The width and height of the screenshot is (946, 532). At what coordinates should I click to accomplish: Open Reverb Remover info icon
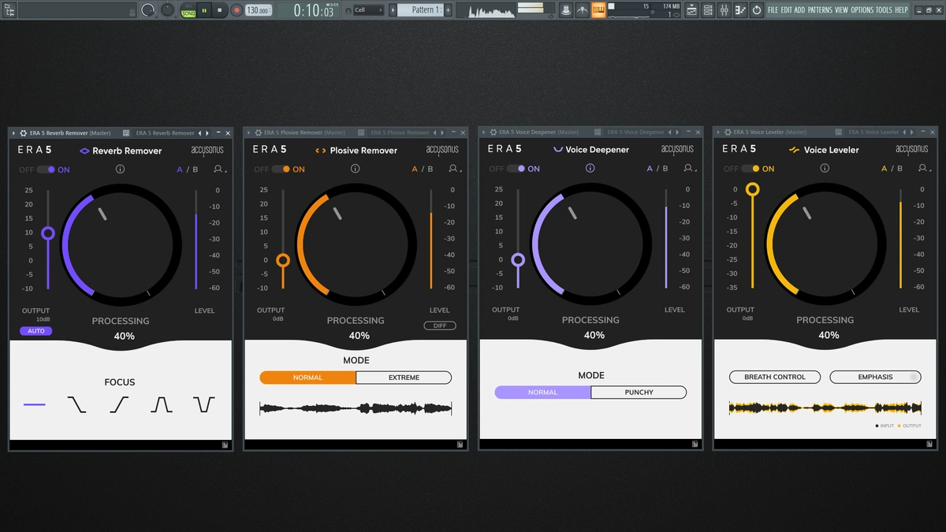(120, 169)
